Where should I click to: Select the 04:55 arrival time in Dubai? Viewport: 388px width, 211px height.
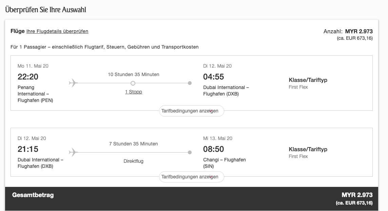click(x=213, y=77)
